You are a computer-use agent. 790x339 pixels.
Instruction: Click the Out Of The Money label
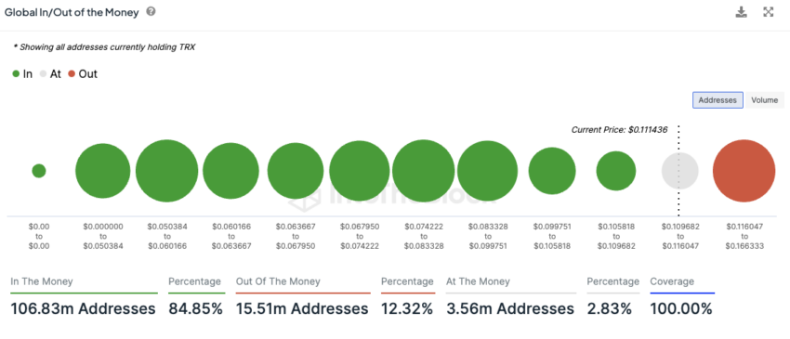[x=278, y=281]
